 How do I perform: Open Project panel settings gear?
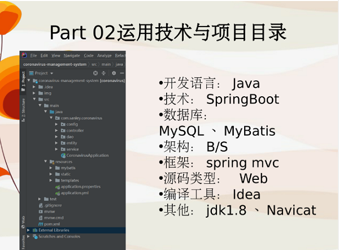pyautogui.click(x=114, y=73)
